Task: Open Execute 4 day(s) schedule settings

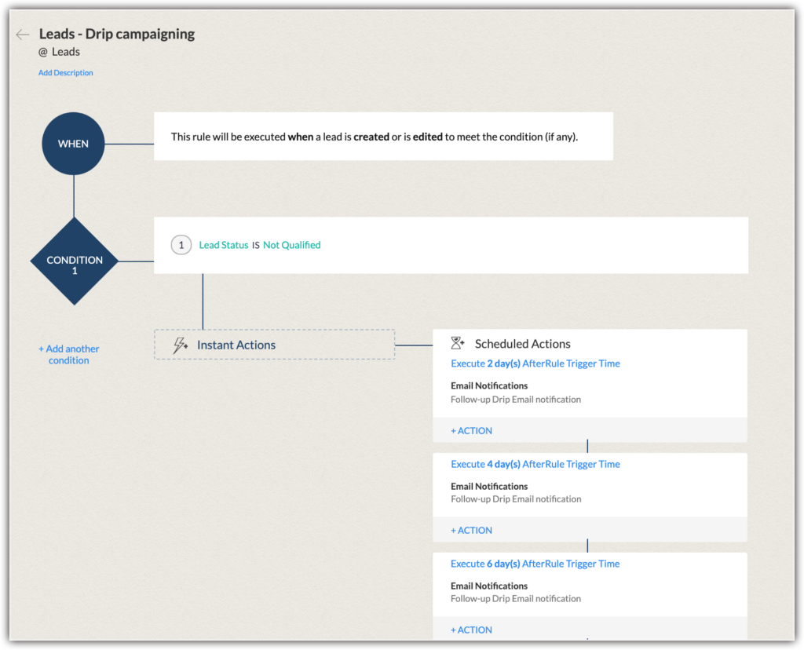Action: click(535, 464)
